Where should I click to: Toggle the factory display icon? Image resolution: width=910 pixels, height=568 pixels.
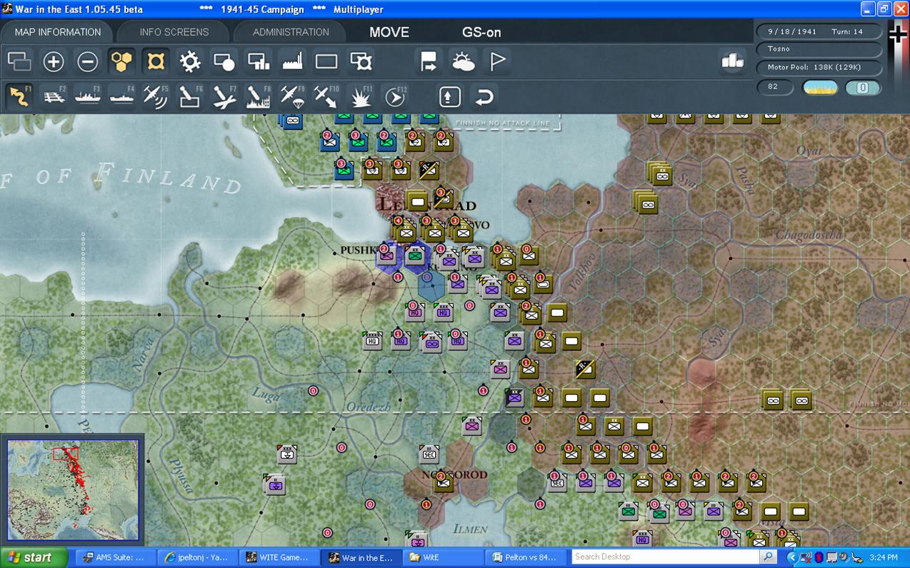(x=293, y=62)
